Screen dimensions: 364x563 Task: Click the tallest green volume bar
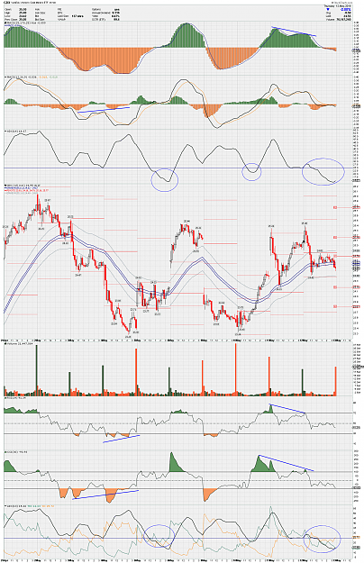tap(36, 372)
